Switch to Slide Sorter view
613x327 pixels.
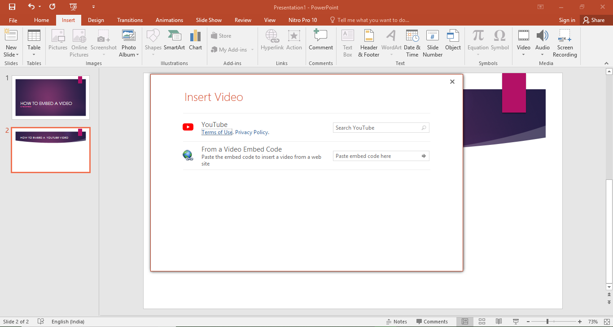(482, 322)
